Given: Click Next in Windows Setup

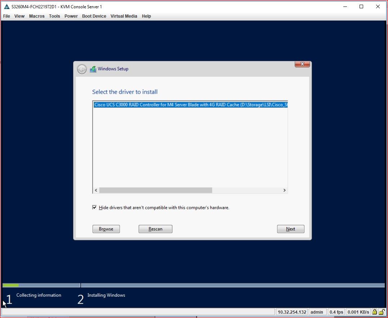Looking at the screenshot, I should tap(290, 229).
